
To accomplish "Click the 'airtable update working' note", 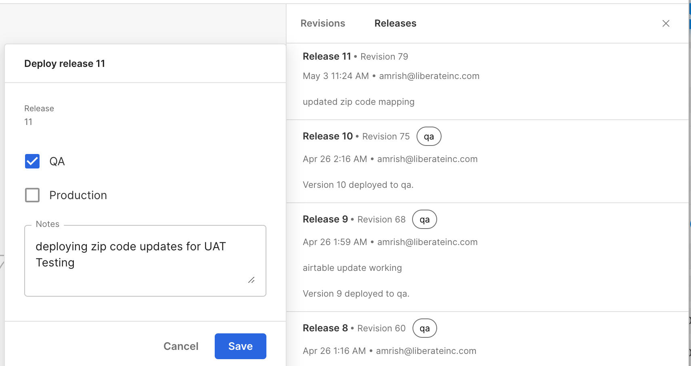I will (352, 268).
